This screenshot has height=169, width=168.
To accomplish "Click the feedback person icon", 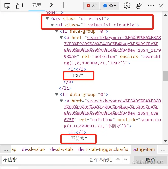I will (139, 6).
